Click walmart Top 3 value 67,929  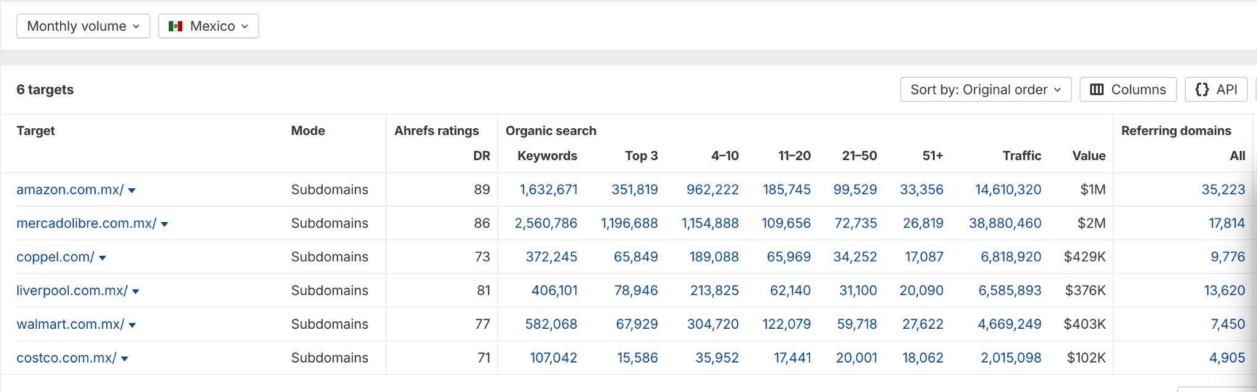[637, 325]
